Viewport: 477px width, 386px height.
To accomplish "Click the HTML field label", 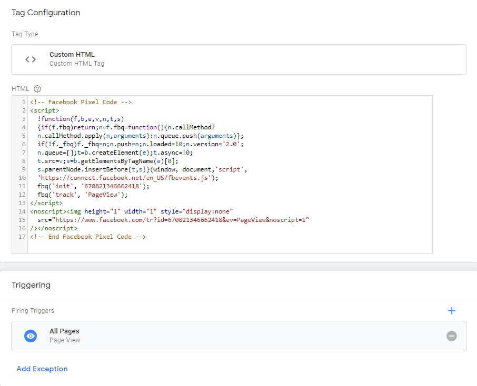I will click(20, 89).
